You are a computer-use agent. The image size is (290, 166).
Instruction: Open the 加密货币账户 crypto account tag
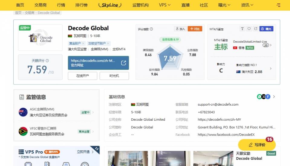tap(98, 43)
